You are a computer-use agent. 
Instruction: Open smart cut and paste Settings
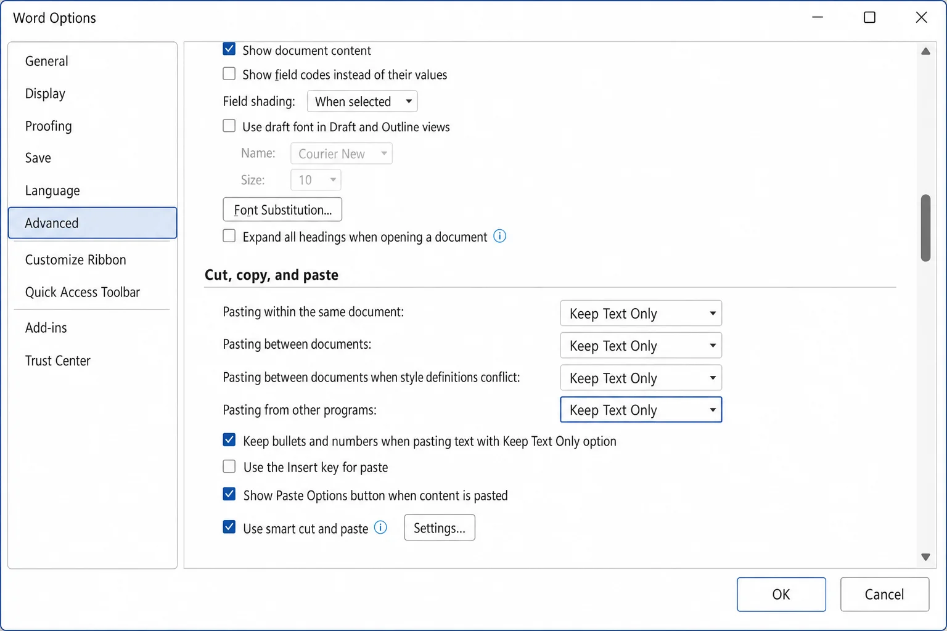pyautogui.click(x=440, y=527)
